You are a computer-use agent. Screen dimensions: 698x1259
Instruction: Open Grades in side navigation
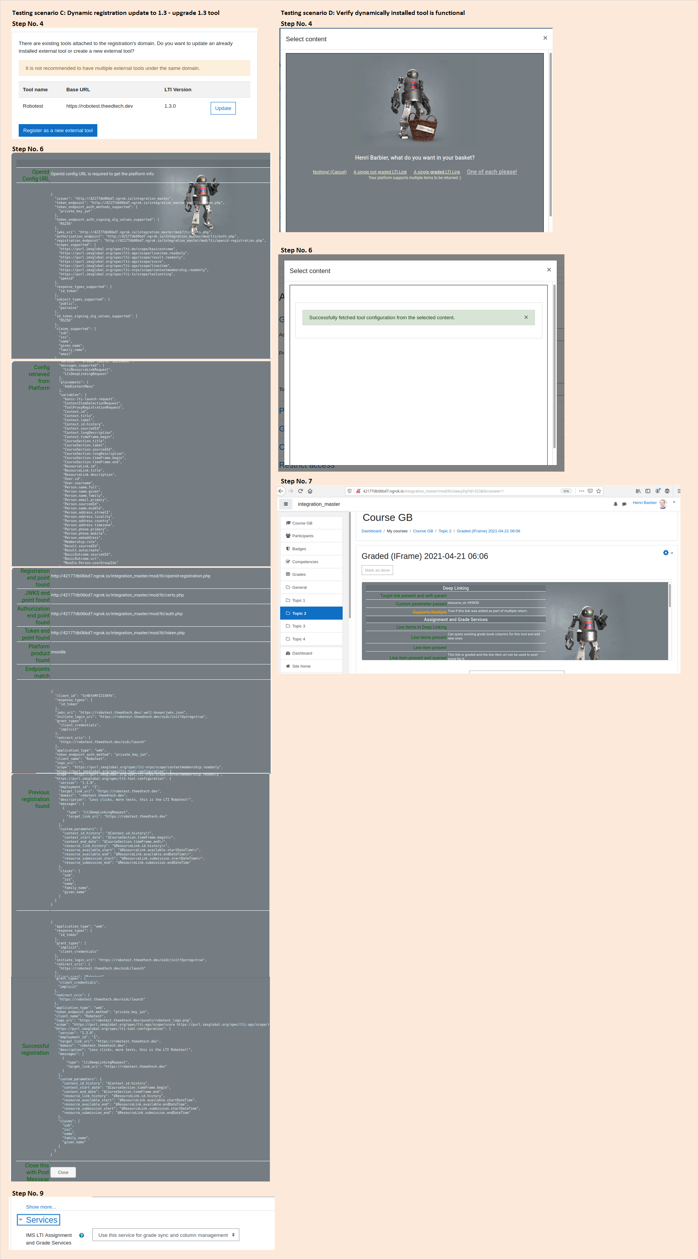(x=312, y=574)
